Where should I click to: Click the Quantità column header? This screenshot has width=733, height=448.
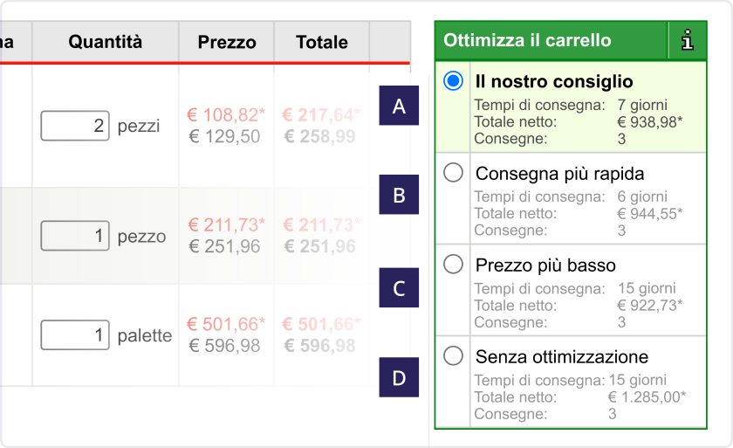tap(106, 42)
